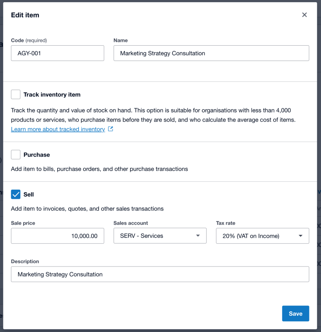Click the blue checked Sell checkbox icon
The image size is (321, 332).
pyautogui.click(x=16, y=194)
